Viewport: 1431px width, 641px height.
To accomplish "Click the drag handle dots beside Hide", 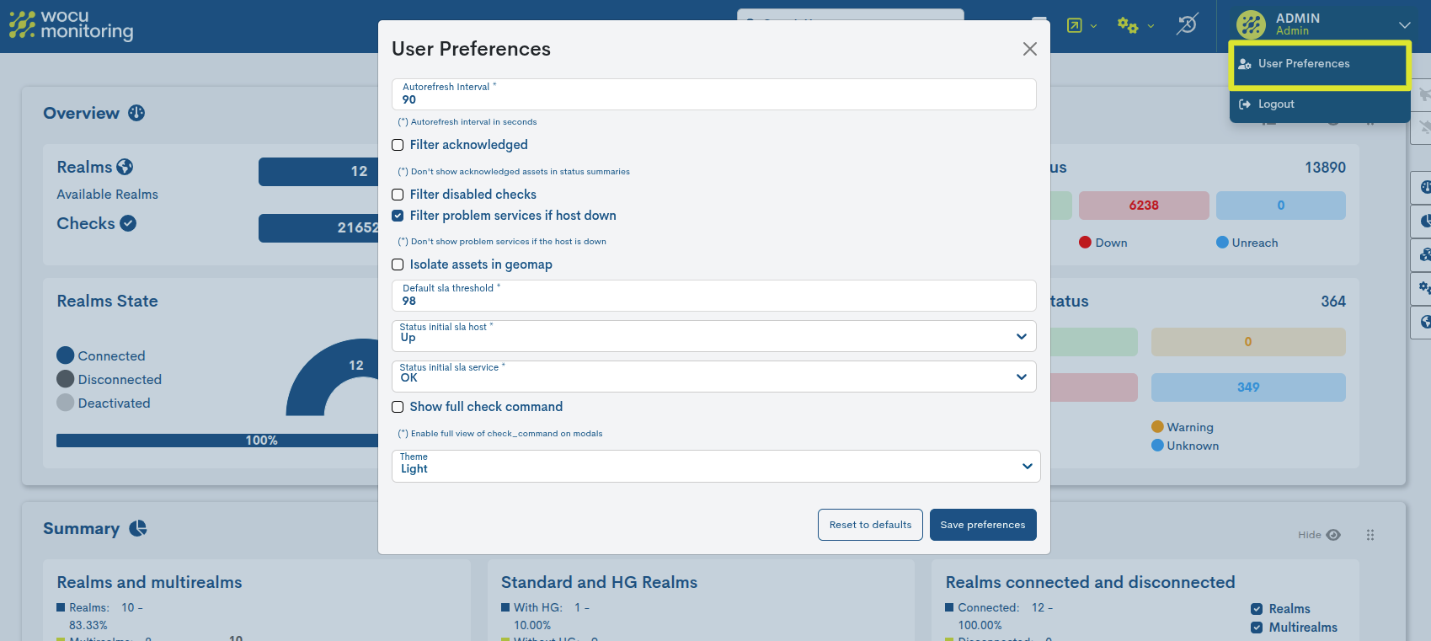I will 1370,535.
